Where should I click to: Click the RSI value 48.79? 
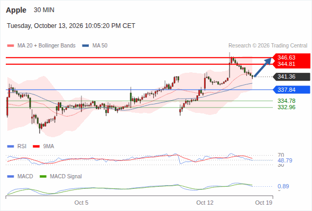pyautogui.click(x=285, y=160)
